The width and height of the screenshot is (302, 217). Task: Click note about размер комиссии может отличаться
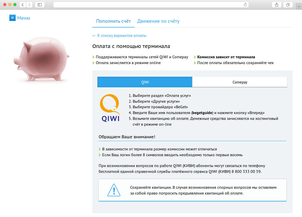[159, 149]
